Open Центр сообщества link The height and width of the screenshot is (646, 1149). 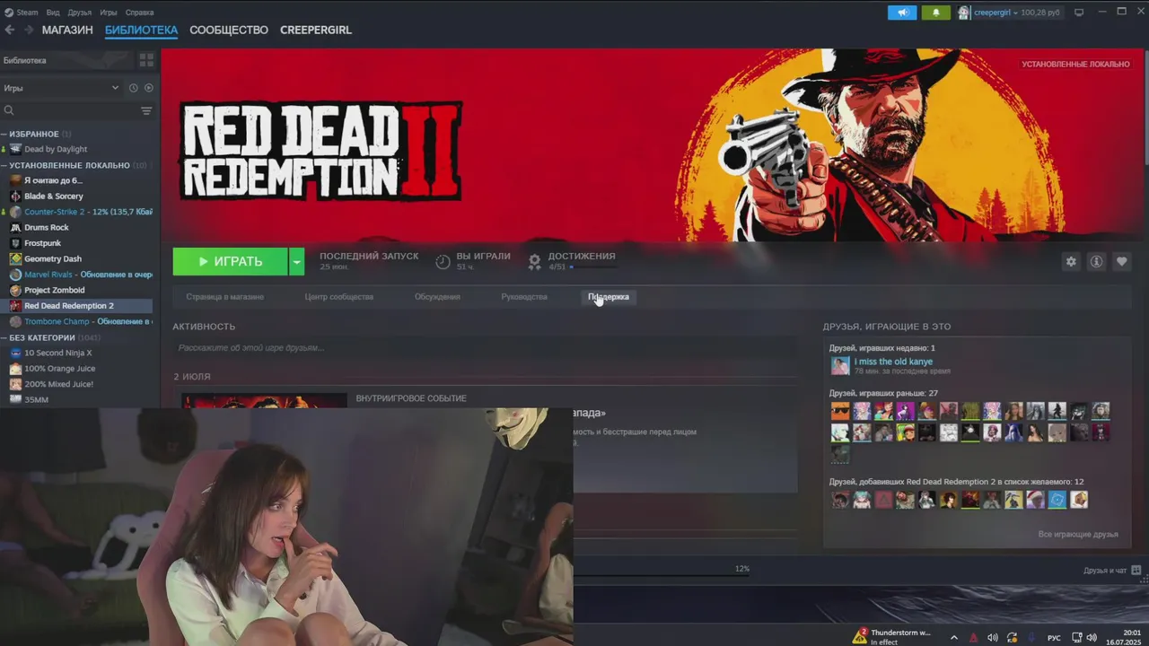pyautogui.click(x=339, y=296)
